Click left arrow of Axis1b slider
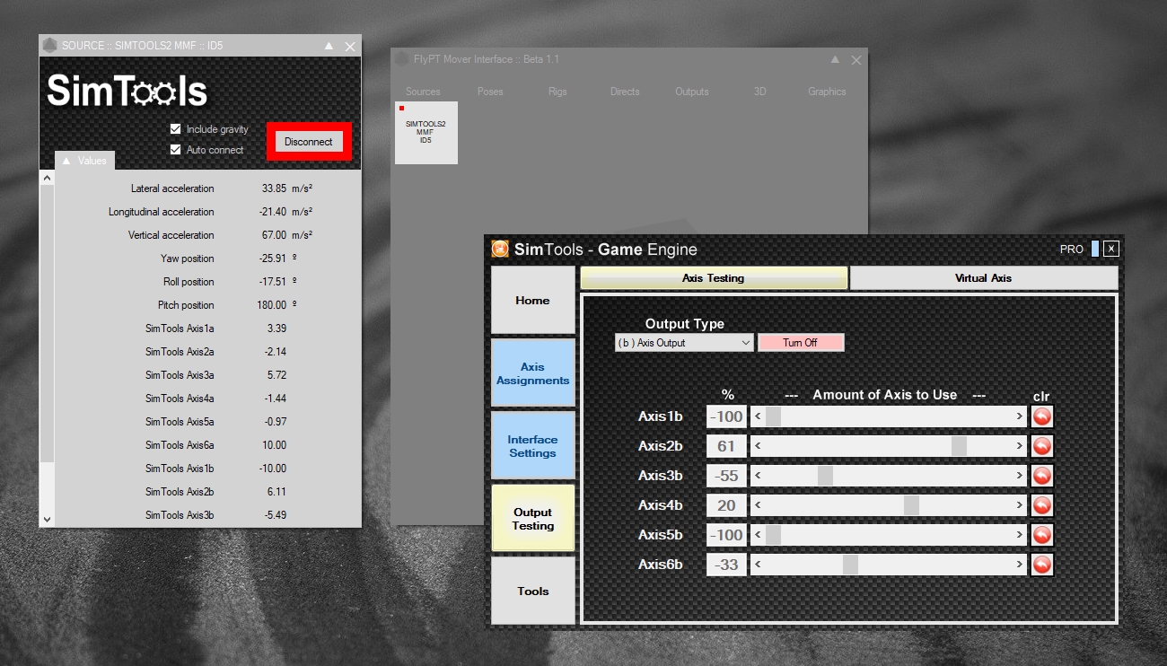This screenshot has height=666, width=1167. pyautogui.click(x=758, y=416)
